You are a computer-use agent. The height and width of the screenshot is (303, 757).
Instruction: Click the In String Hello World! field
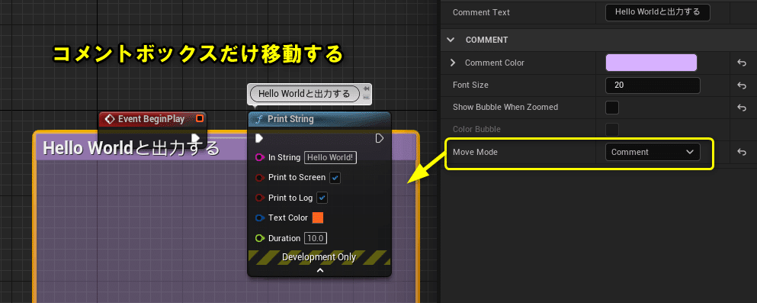[x=330, y=157]
